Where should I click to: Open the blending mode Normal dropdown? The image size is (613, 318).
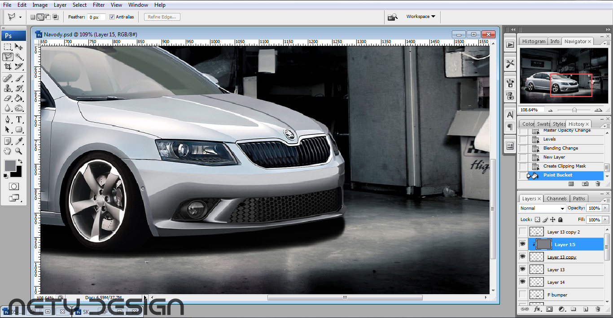[542, 208]
